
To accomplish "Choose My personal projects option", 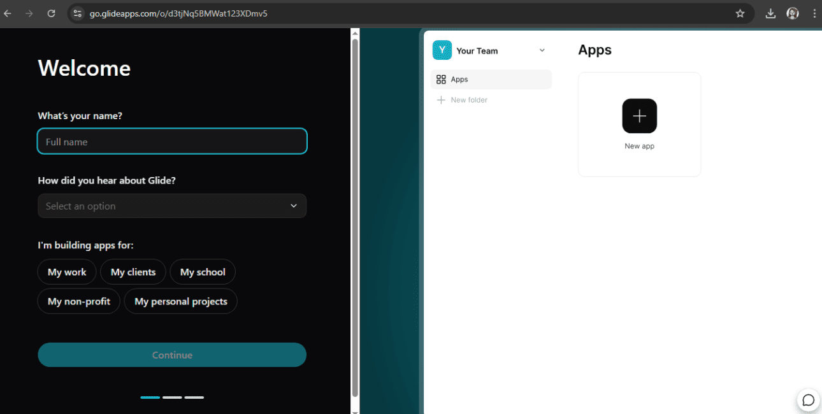I will point(180,301).
